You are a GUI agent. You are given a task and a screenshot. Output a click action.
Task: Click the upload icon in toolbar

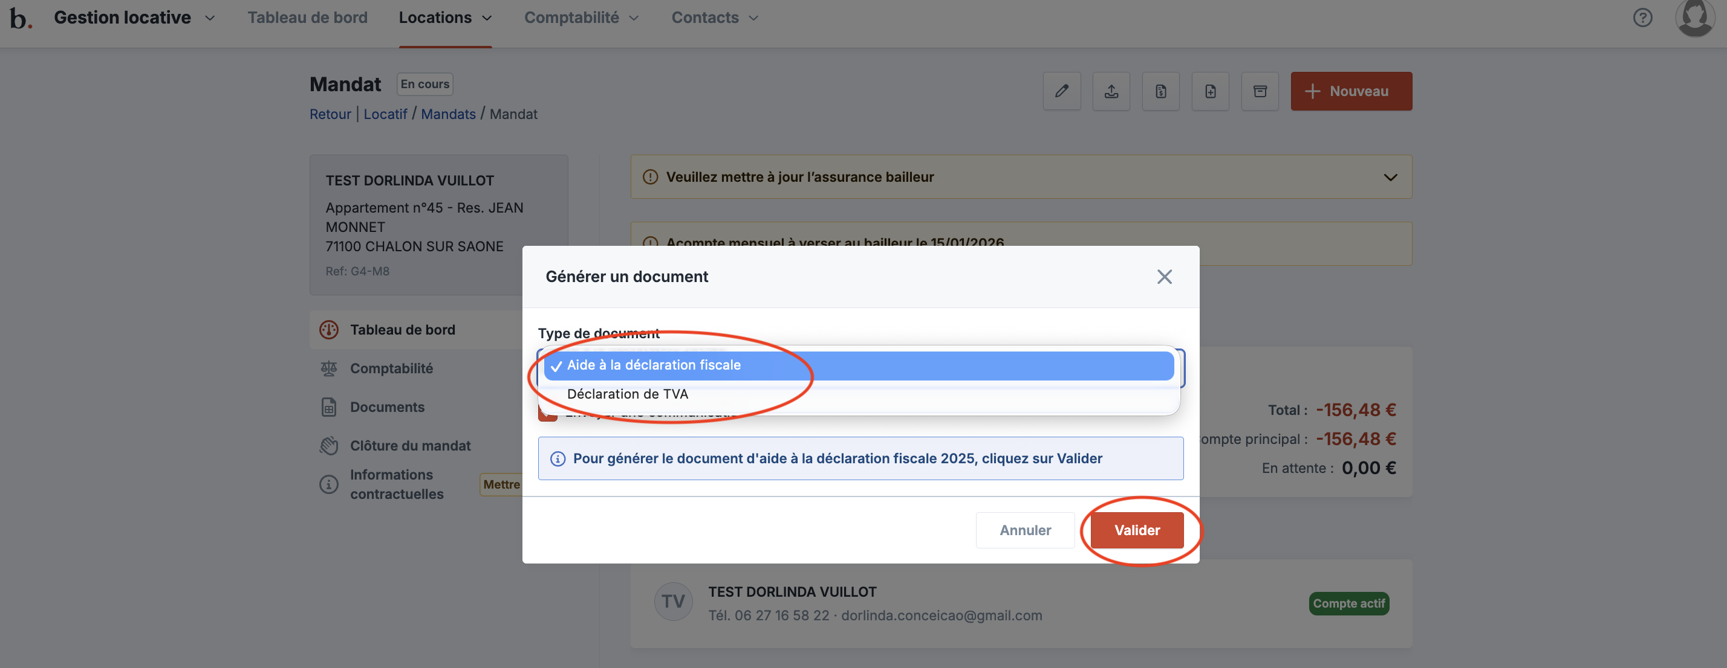tap(1111, 91)
